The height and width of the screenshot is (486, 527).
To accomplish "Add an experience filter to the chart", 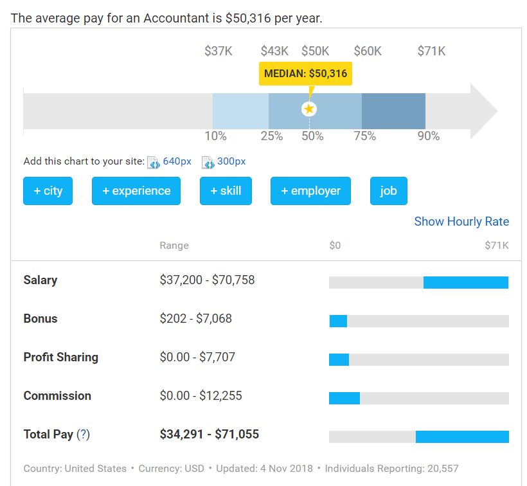I will (136, 191).
